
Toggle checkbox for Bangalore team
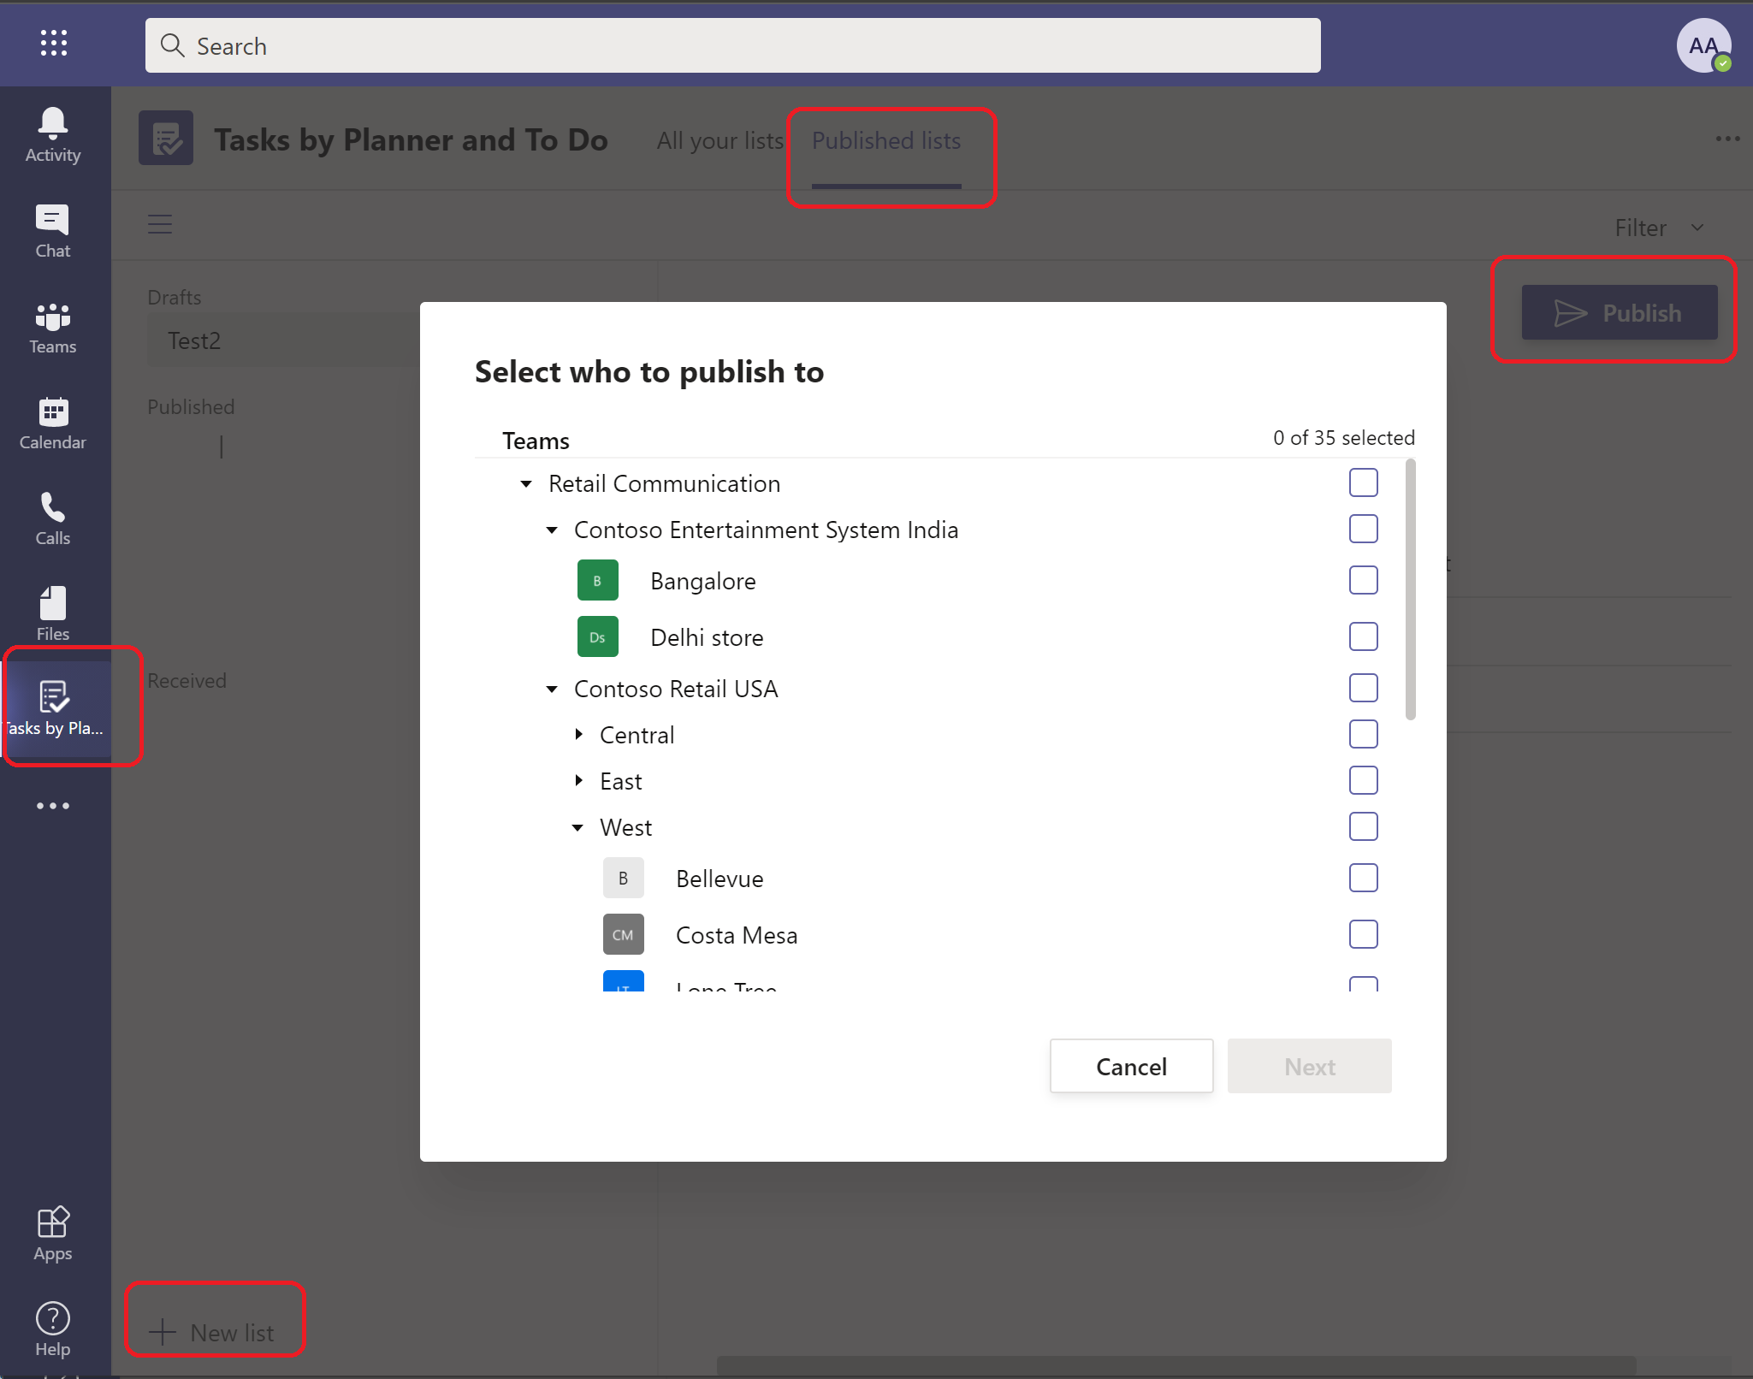tap(1362, 581)
